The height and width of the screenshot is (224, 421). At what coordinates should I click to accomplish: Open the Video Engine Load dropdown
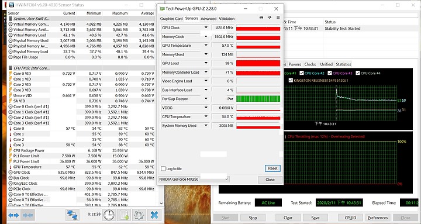point(206,81)
